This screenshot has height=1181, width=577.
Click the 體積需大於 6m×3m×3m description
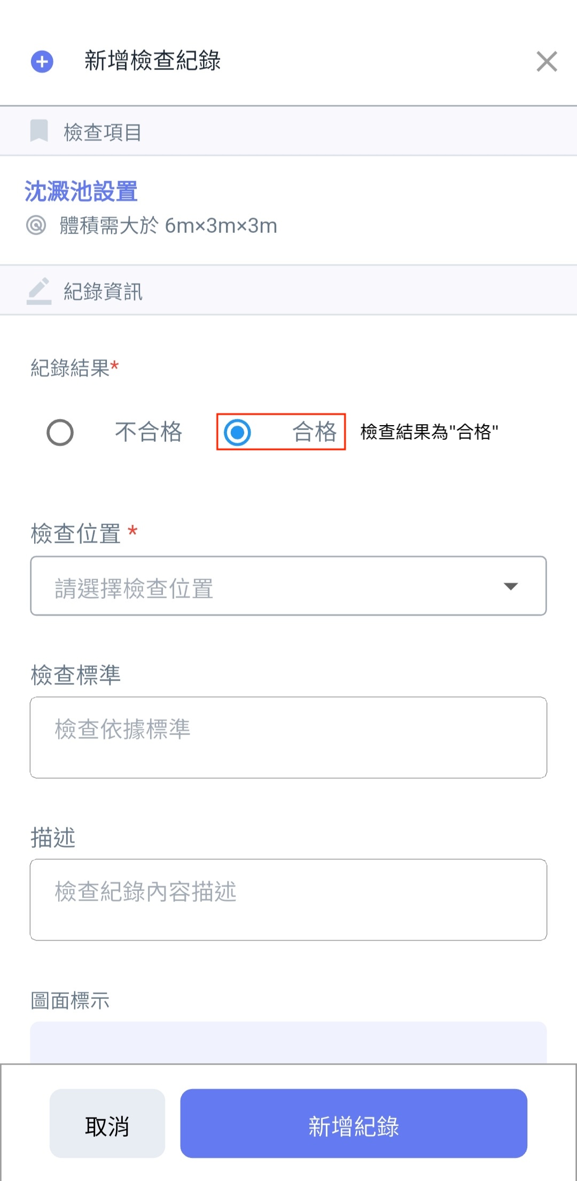click(x=168, y=226)
